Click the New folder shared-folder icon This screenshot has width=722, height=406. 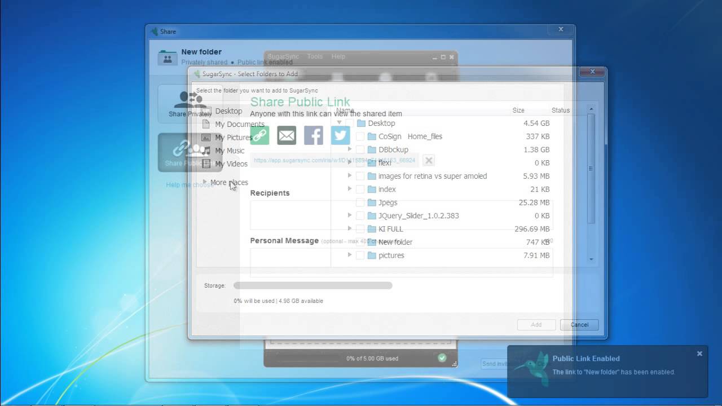pyautogui.click(x=168, y=58)
